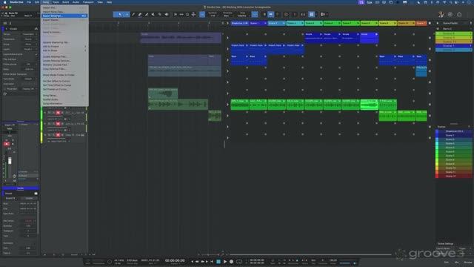Image resolution: width=474 pixels, height=267 pixels.
Task: Click the play arrow left of Scene Playlist
Action: (x=438, y=23)
